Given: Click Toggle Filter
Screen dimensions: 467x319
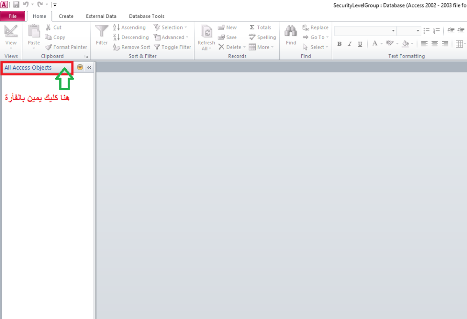Looking at the screenshot, I should click(x=172, y=47).
